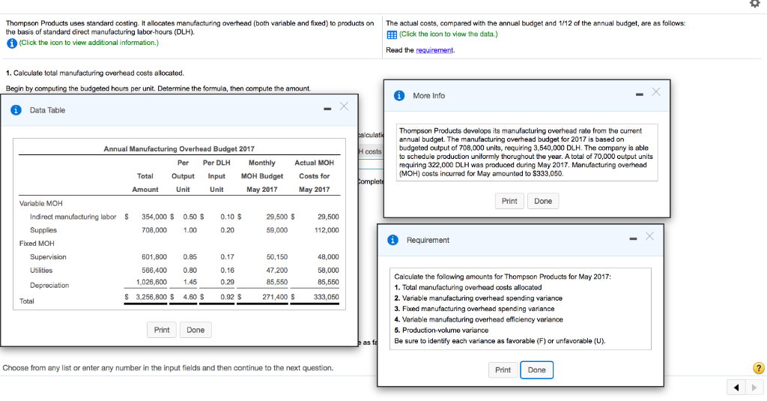Print the More Info dialog
This screenshot has height=401, width=767.
pyautogui.click(x=509, y=201)
